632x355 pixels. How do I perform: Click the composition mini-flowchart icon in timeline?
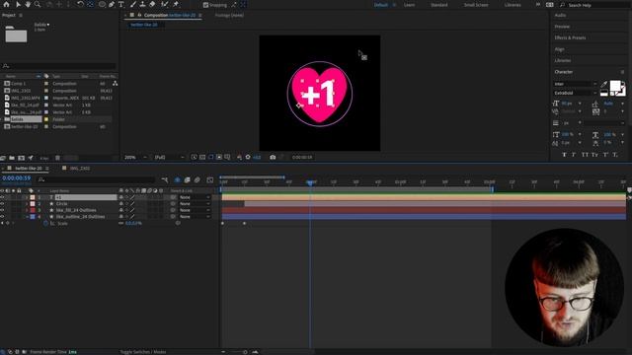pyautogui.click(x=165, y=179)
